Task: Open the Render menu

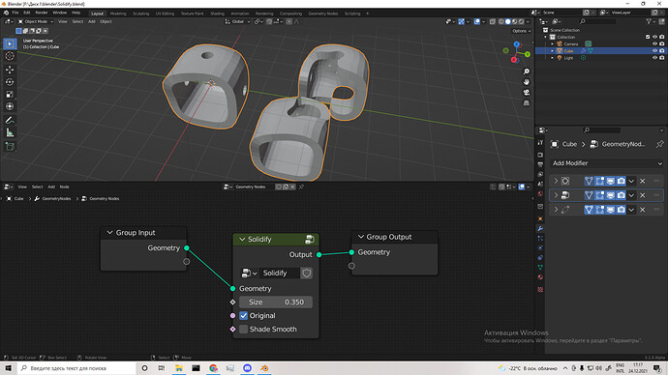Action: (x=42, y=13)
